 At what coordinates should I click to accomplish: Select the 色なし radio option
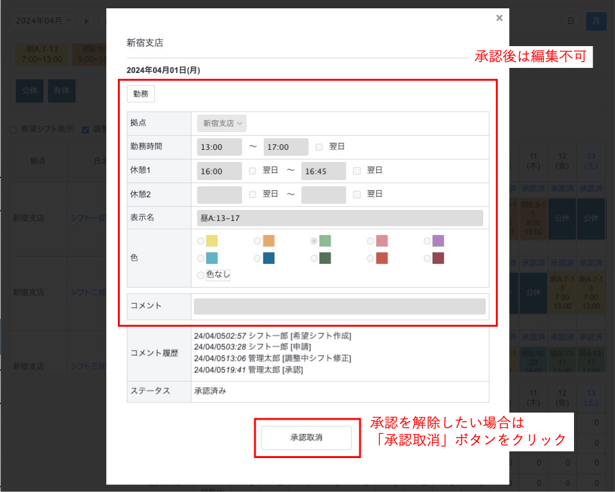201,275
